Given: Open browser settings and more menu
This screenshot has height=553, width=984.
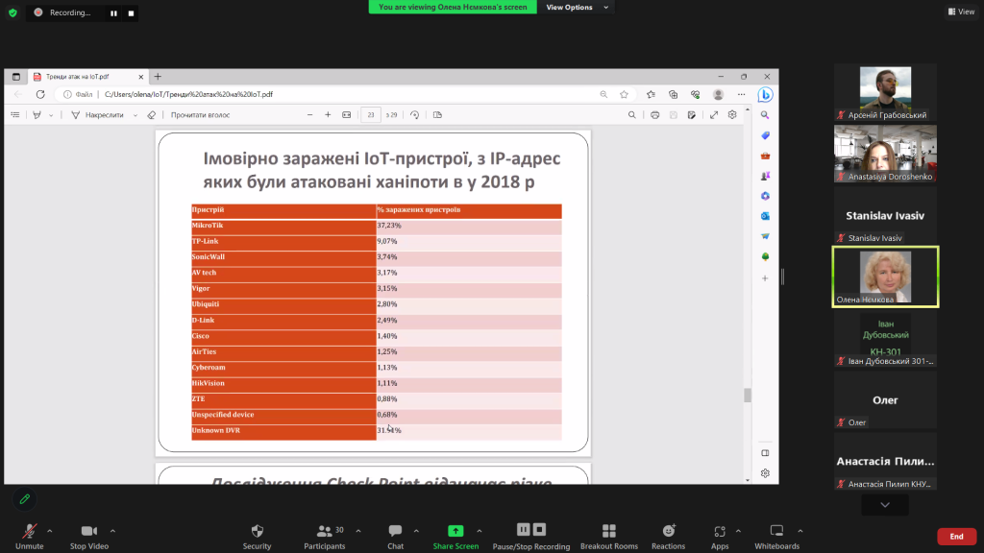Looking at the screenshot, I should point(742,94).
